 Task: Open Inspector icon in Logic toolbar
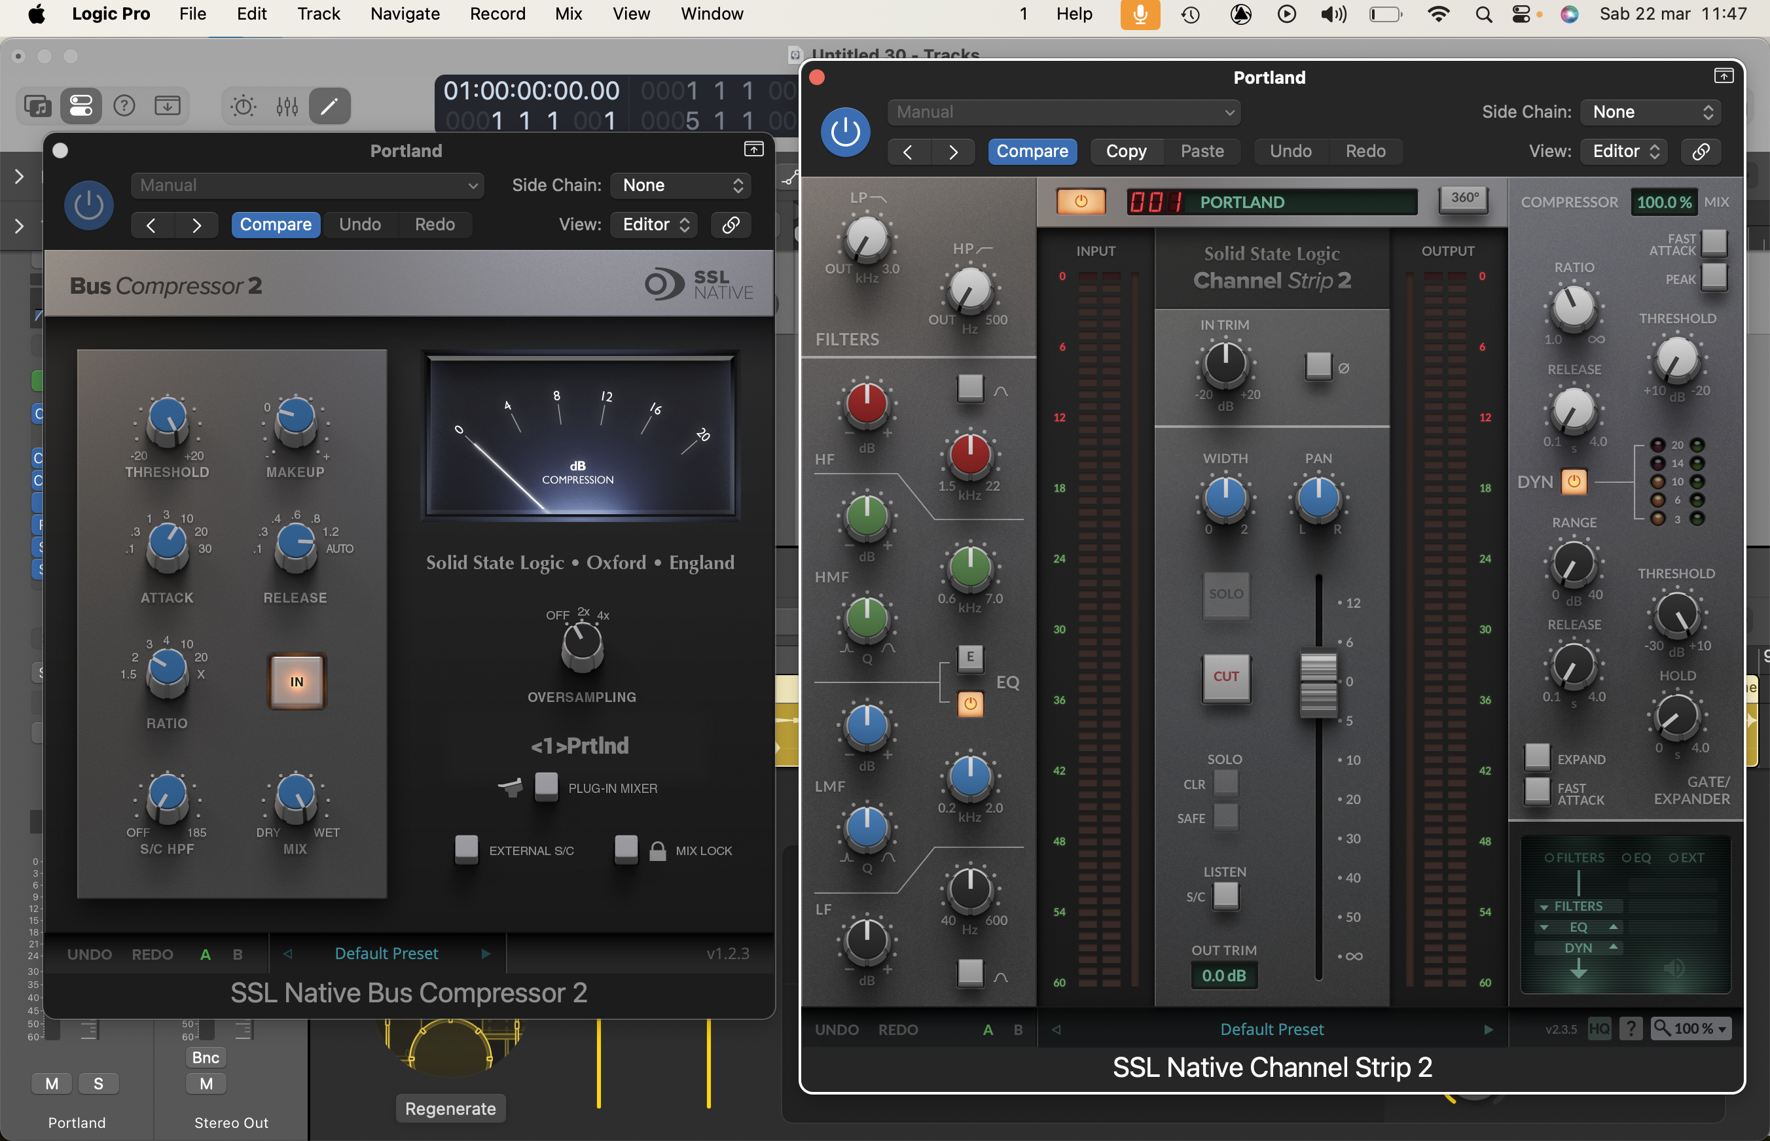81,106
